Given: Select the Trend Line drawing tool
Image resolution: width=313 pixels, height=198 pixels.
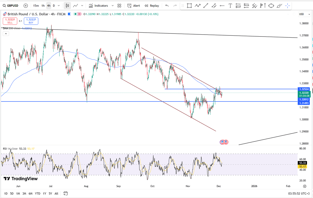Looking at the screenshot, I should (206, 6).
